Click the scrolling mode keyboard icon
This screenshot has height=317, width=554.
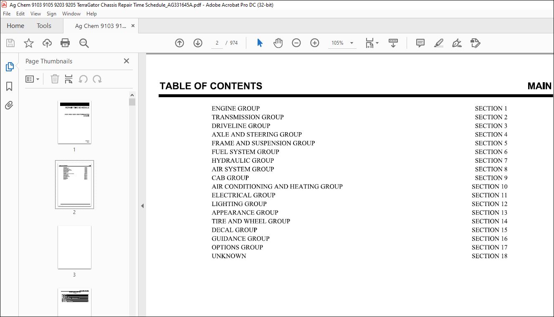[x=393, y=43]
